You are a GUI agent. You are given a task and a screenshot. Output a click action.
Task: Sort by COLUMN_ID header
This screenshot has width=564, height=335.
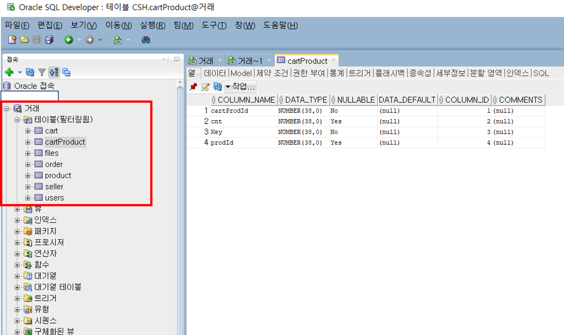pyautogui.click(x=464, y=100)
